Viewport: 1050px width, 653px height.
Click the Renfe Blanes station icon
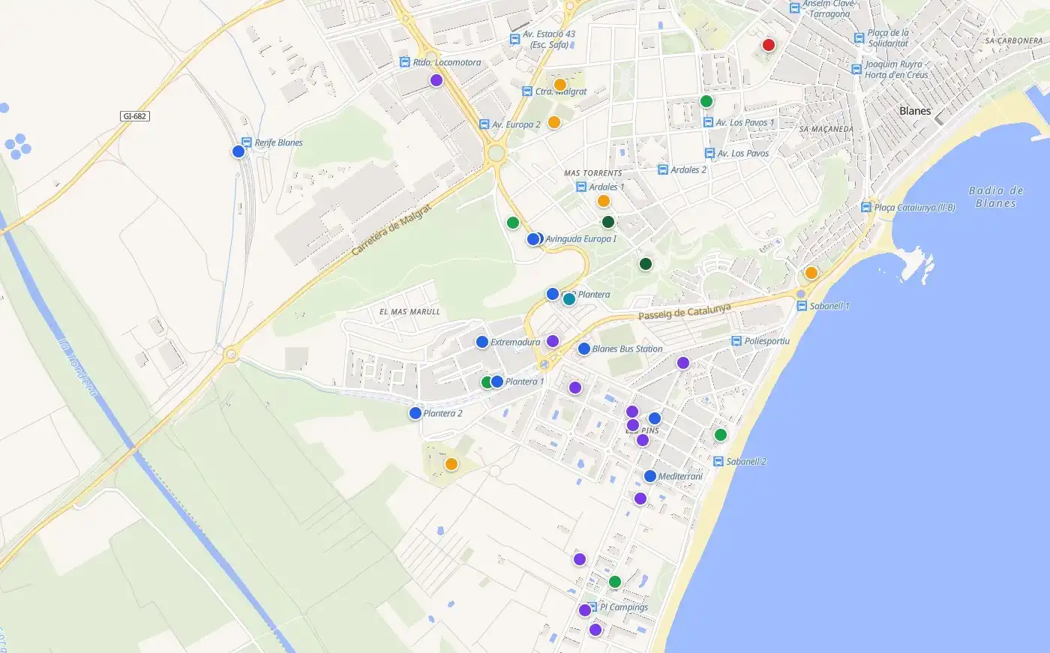[x=247, y=142]
